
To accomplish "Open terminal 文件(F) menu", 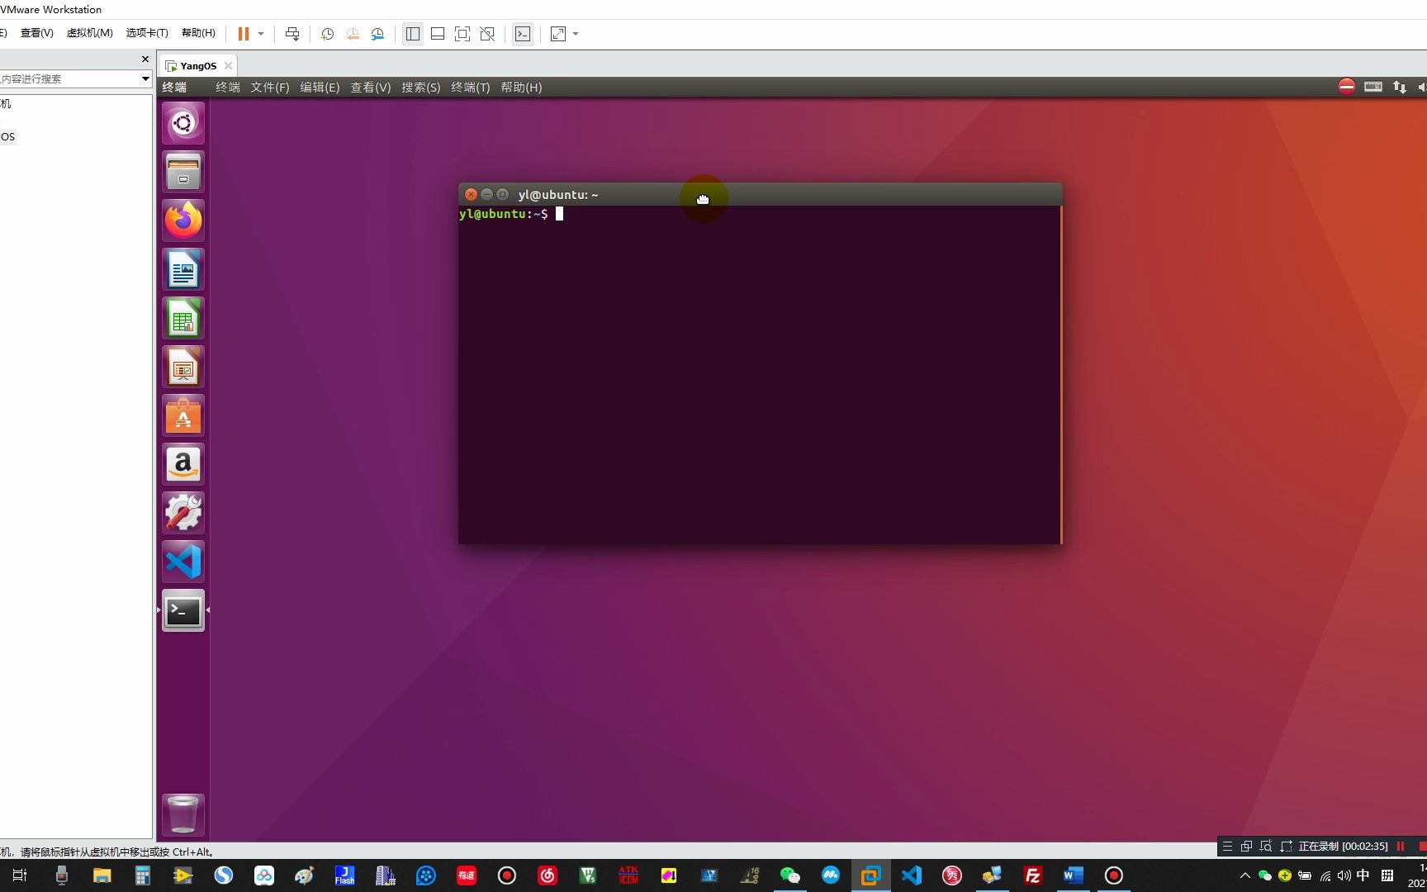I will [x=270, y=88].
